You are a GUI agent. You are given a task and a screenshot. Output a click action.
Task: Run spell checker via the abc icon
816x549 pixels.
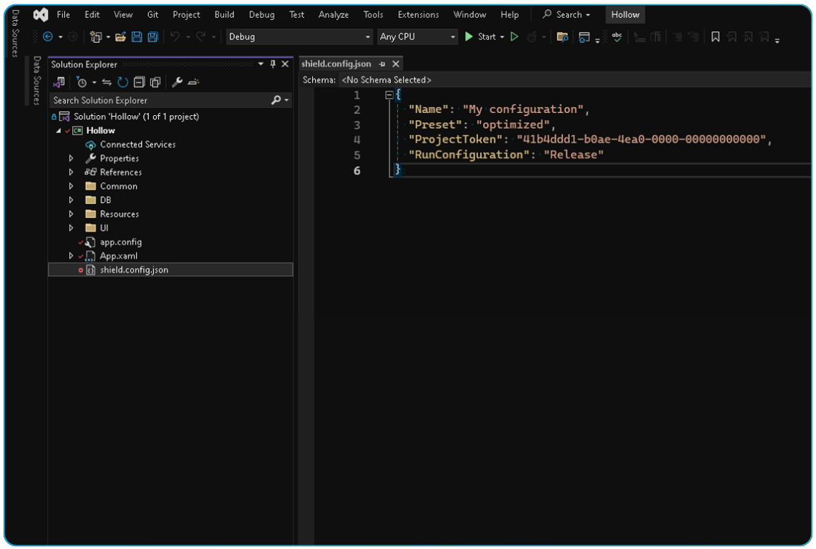(x=617, y=36)
